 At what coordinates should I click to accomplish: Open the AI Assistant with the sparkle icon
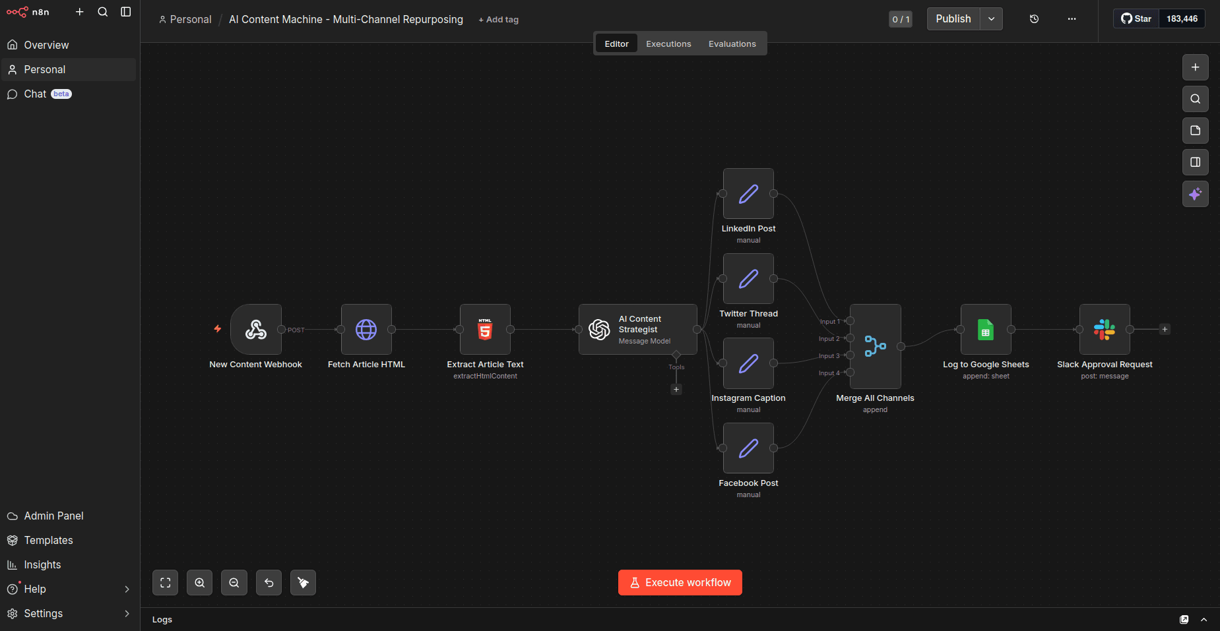1194,194
